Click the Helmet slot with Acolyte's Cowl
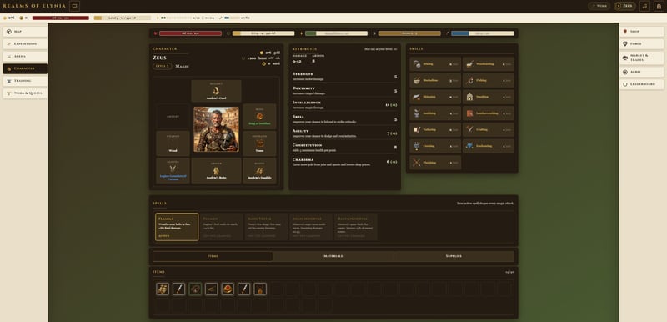 coord(216,91)
